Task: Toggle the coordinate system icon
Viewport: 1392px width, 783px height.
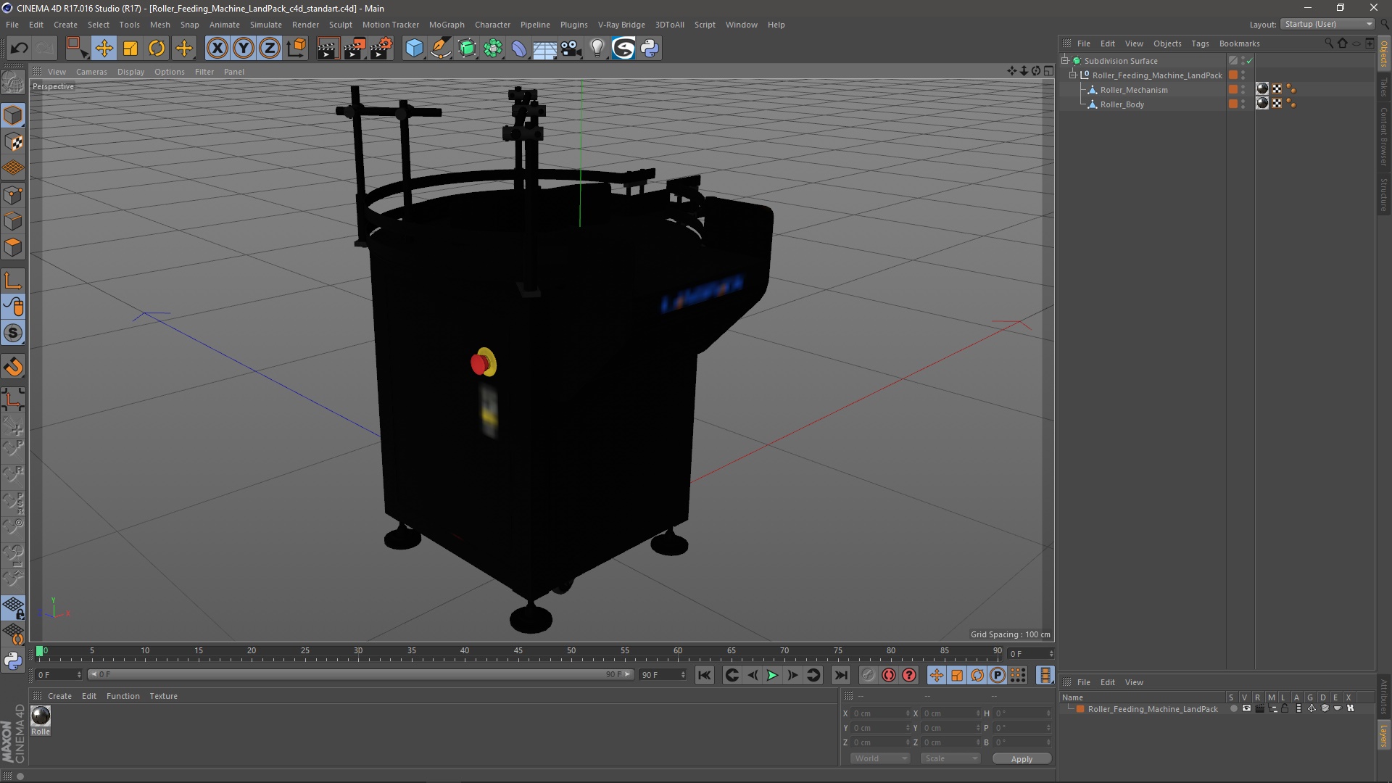Action: [x=297, y=49]
